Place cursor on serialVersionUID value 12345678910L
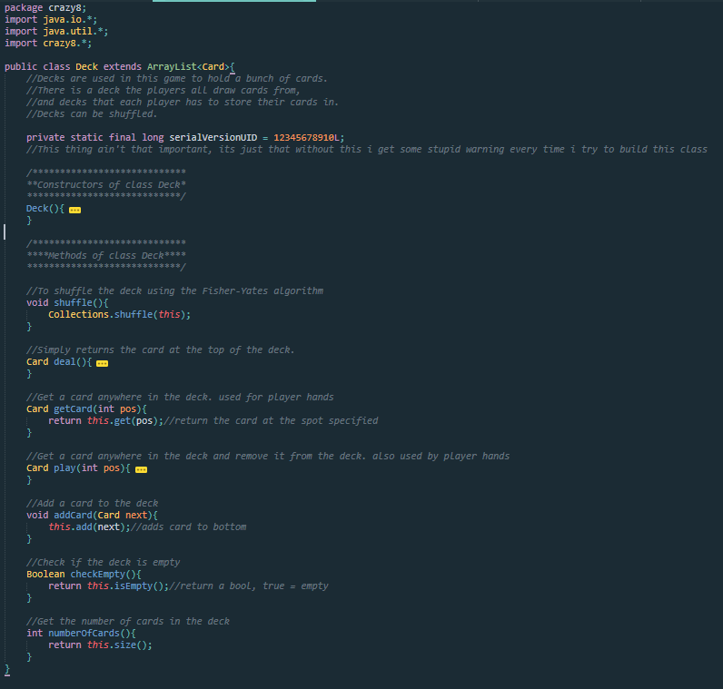 tap(309, 137)
